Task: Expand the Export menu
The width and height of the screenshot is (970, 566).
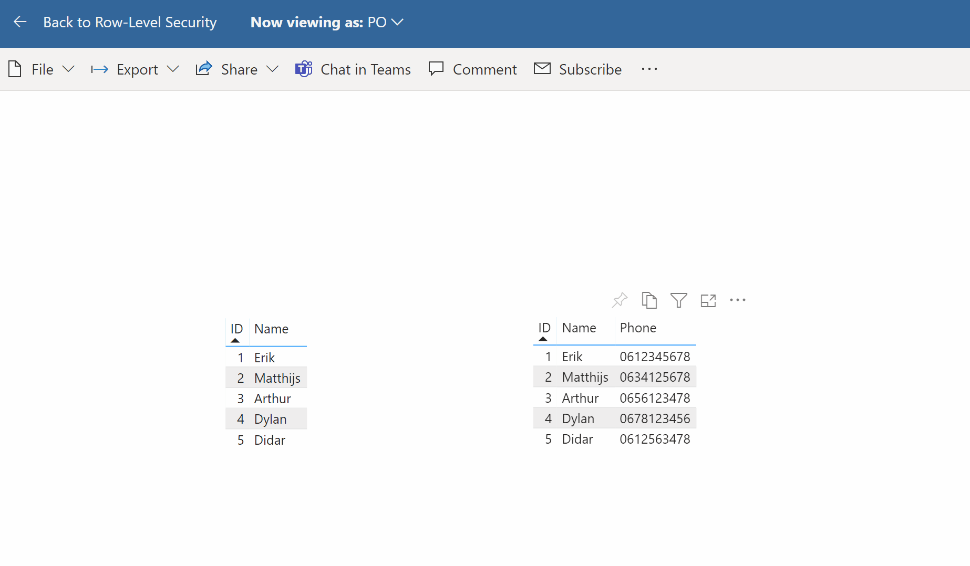Action: pyautogui.click(x=137, y=69)
